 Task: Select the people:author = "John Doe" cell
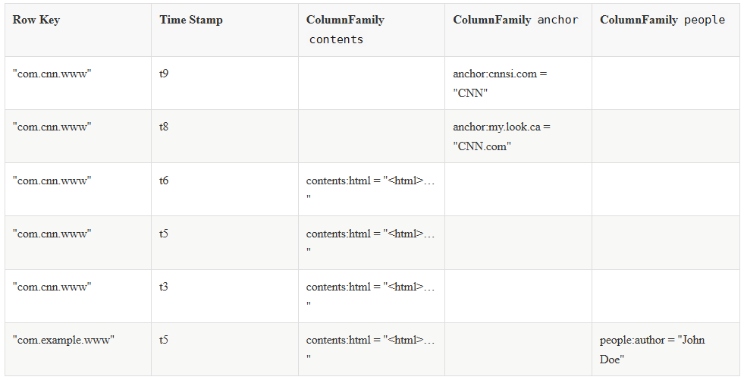(652, 349)
